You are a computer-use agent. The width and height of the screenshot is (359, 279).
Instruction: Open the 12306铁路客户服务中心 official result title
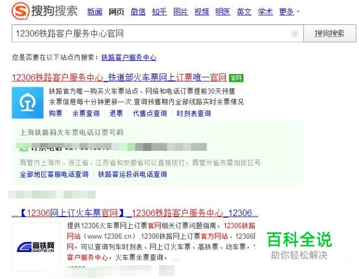119,77
